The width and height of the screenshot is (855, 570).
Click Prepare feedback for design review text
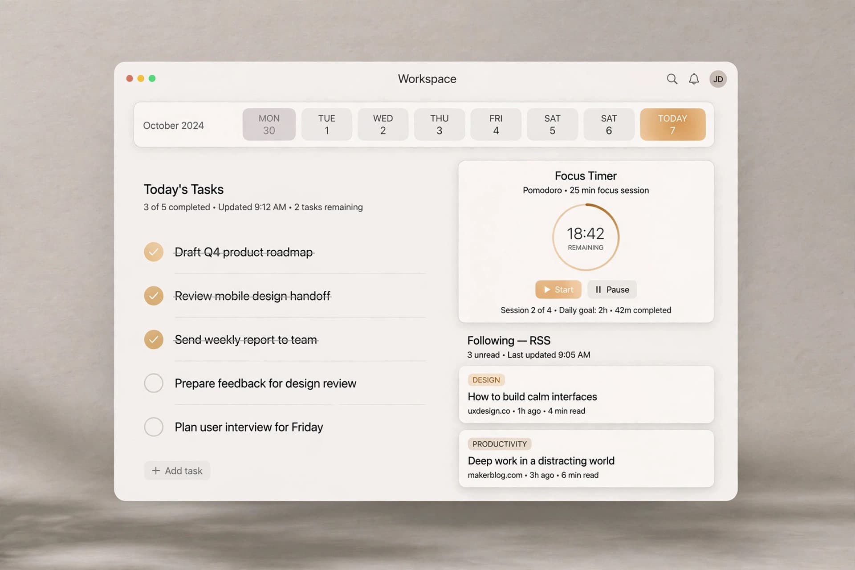point(265,383)
